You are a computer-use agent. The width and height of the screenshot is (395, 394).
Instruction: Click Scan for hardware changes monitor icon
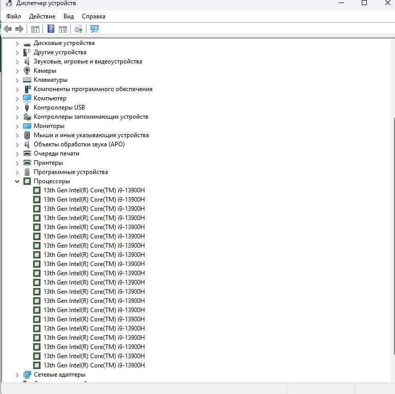(x=95, y=29)
